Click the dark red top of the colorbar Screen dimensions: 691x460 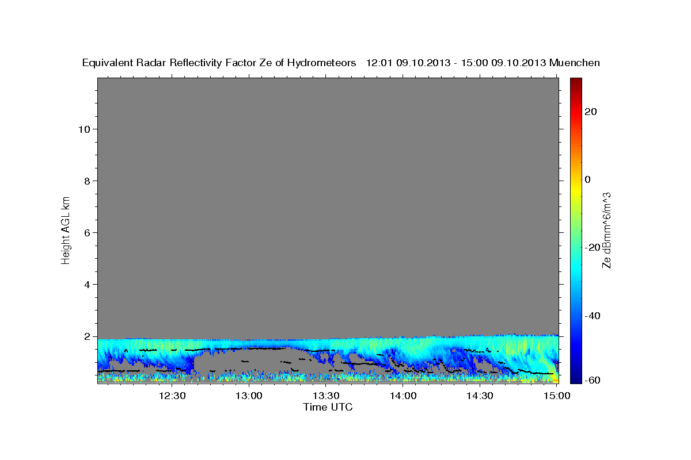(x=576, y=82)
